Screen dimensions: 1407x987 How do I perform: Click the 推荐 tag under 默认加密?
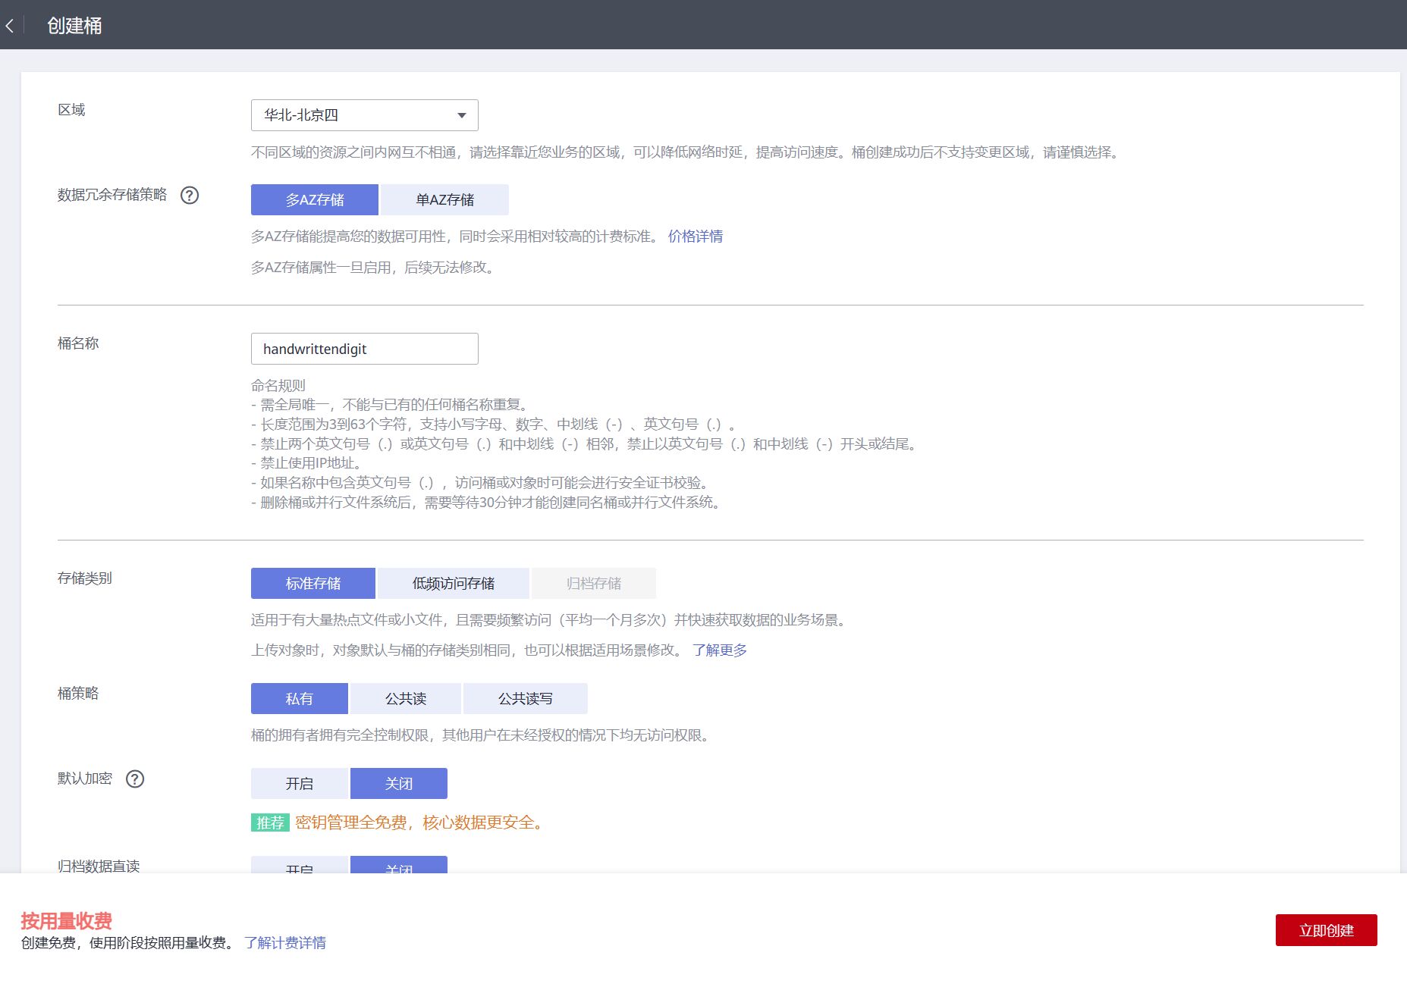pos(270,823)
